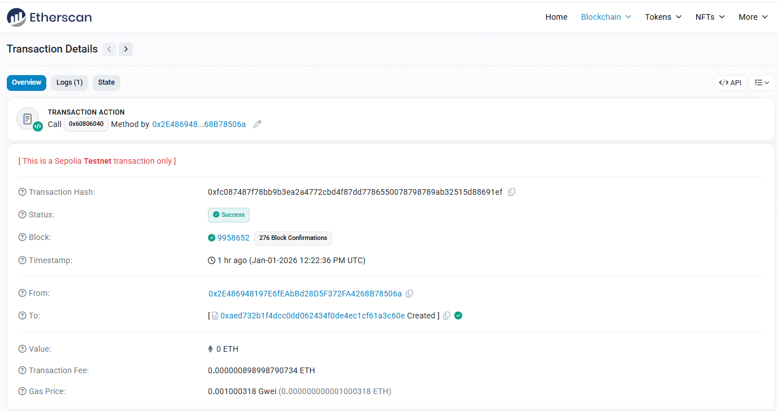The height and width of the screenshot is (411, 778).
Task: Click the help icon beside Value
Action: (23, 349)
